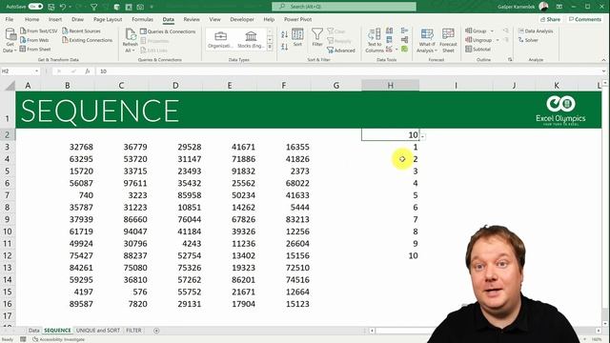Click the funnel filter icon in title bar
The height and width of the screenshot is (343, 610).
tap(93, 7)
